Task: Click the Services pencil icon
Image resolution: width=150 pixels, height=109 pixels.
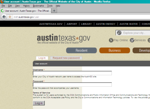Action: (132, 40)
